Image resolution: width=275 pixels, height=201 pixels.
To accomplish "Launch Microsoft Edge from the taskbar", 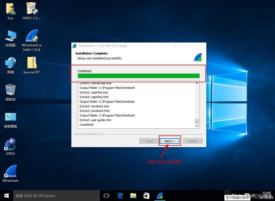I will click(x=120, y=196).
